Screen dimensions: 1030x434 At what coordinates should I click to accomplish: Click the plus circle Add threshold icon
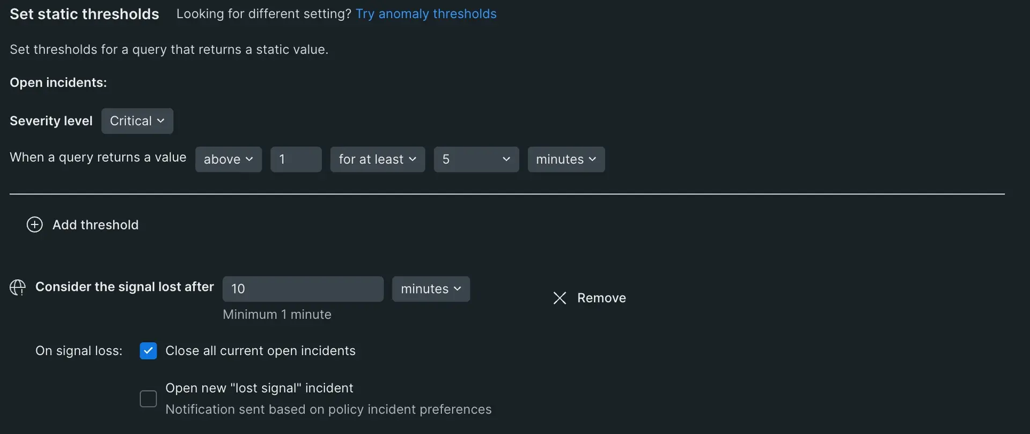35,225
